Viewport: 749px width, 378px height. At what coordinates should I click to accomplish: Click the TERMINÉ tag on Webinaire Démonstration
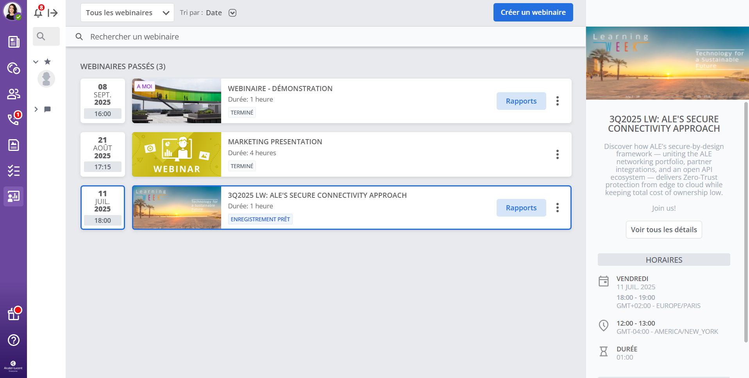click(x=242, y=113)
